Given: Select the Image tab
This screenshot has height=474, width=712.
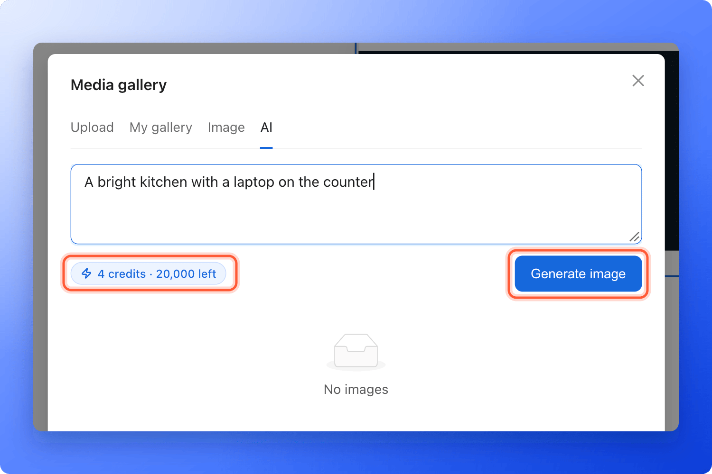Looking at the screenshot, I should [x=226, y=127].
